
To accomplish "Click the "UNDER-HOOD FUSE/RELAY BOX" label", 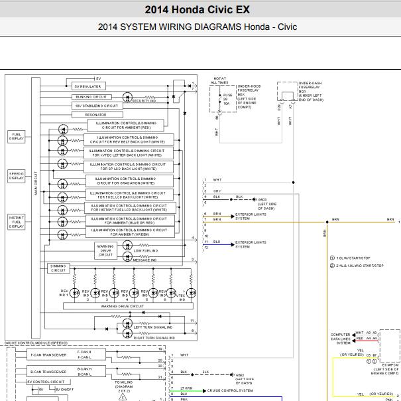I will coord(249,97).
